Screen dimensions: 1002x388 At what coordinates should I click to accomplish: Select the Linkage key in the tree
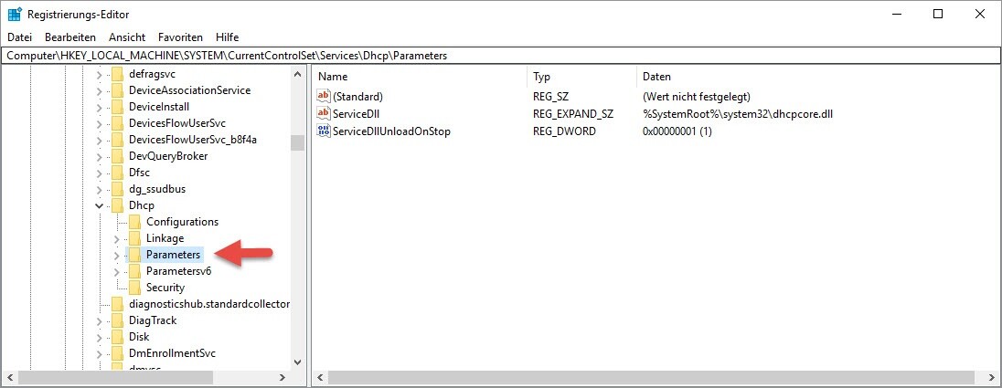(x=165, y=238)
